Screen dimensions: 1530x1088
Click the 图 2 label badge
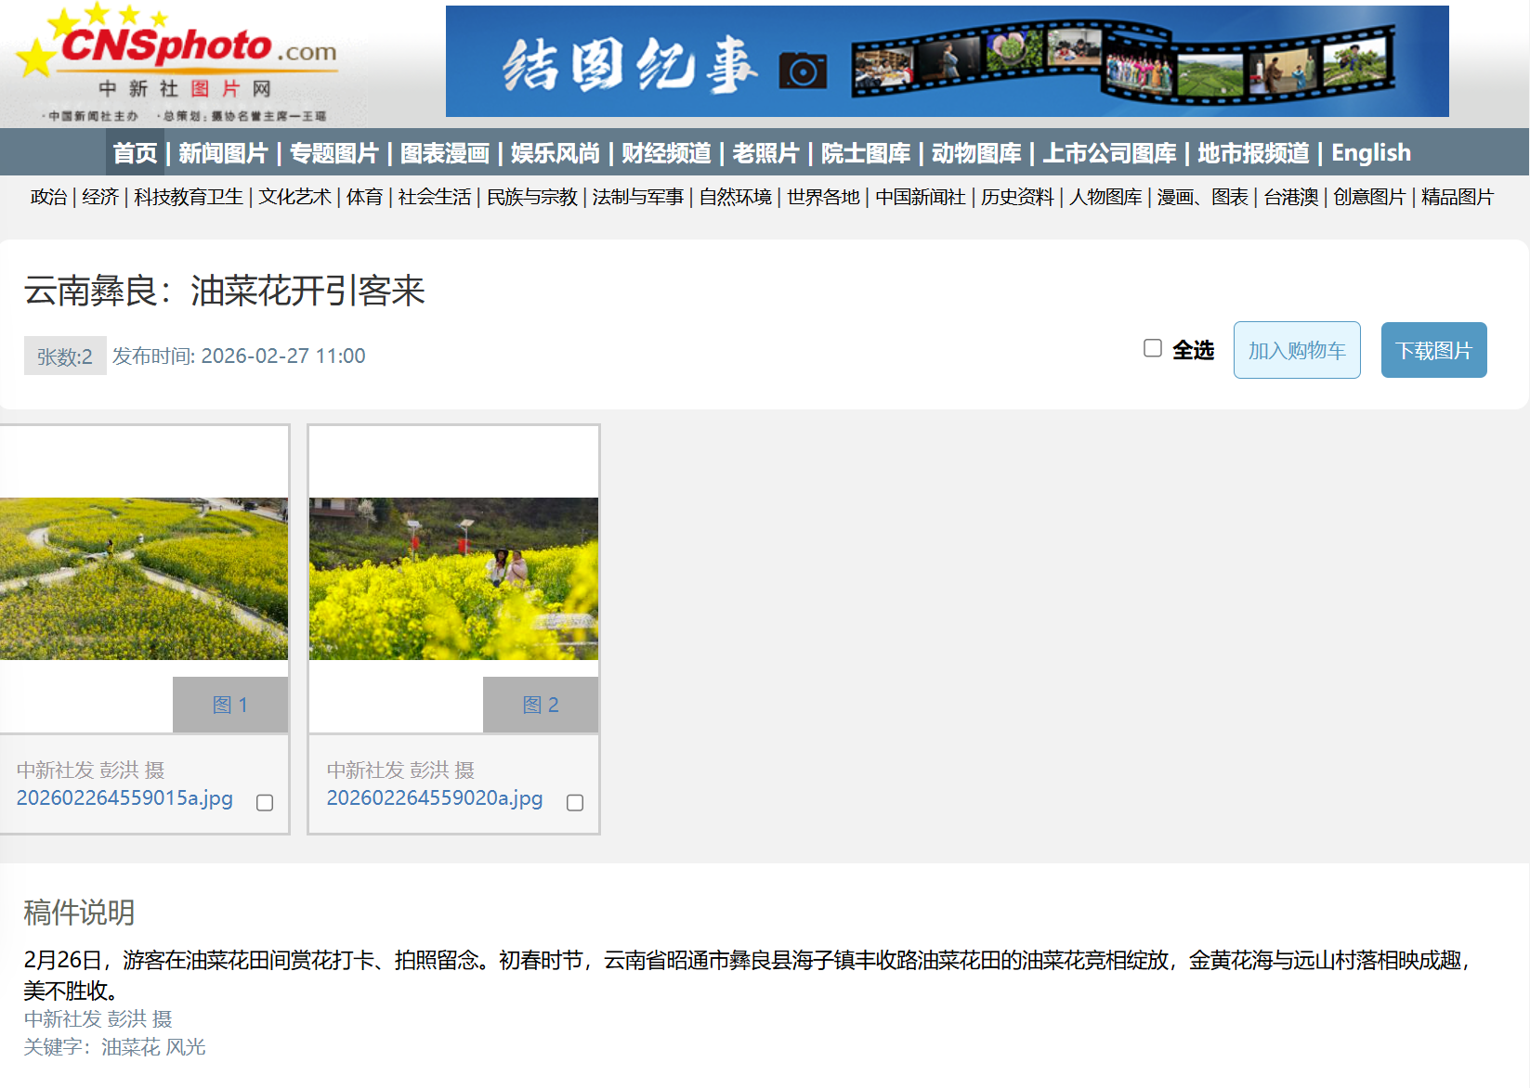(x=541, y=705)
